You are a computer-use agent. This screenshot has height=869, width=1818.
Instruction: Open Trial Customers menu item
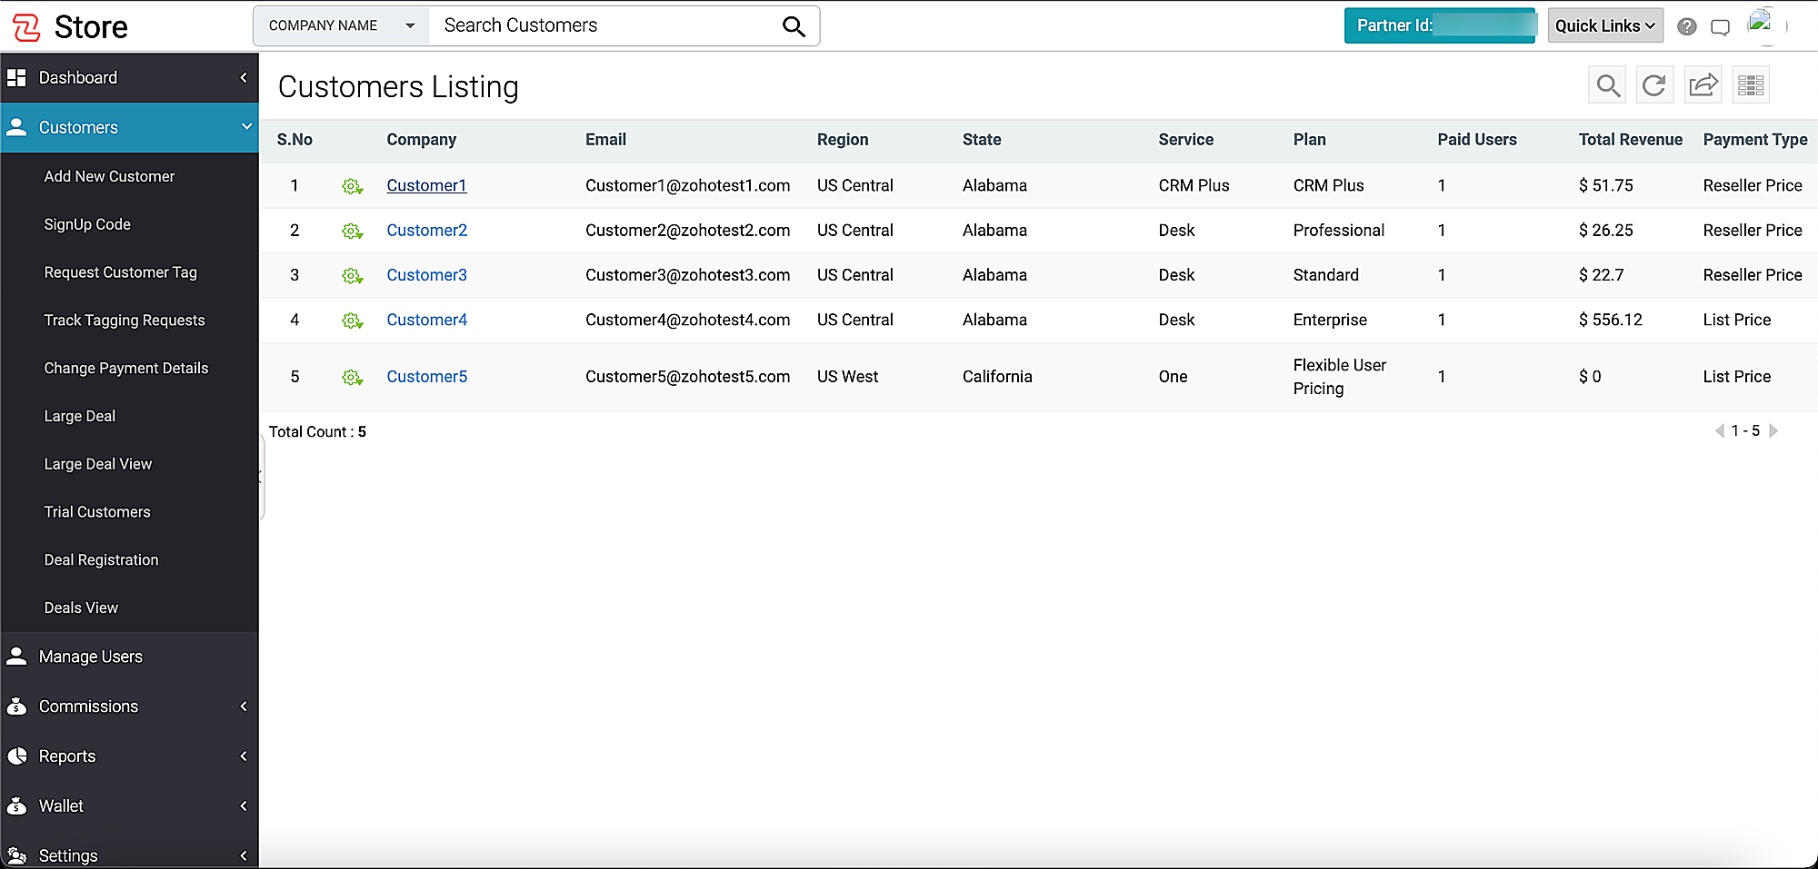tap(97, 512)
